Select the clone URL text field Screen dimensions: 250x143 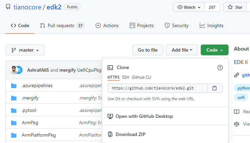[158, 88]
